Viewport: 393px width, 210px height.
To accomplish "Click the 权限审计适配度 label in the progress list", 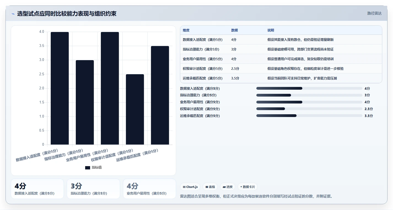I will pos(200,109).
